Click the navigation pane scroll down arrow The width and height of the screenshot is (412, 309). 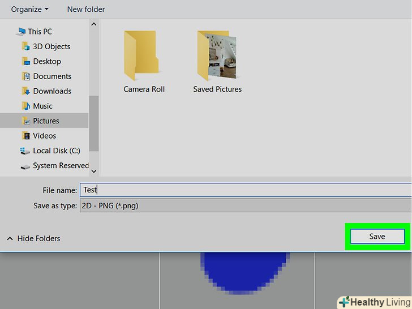[94, 171]
